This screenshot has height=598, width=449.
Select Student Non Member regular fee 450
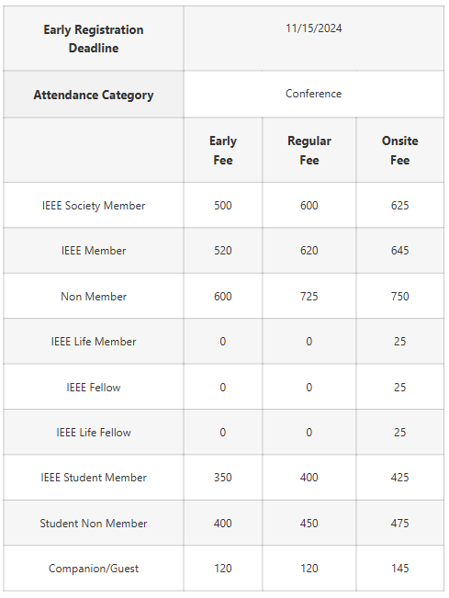coord(309,523)
